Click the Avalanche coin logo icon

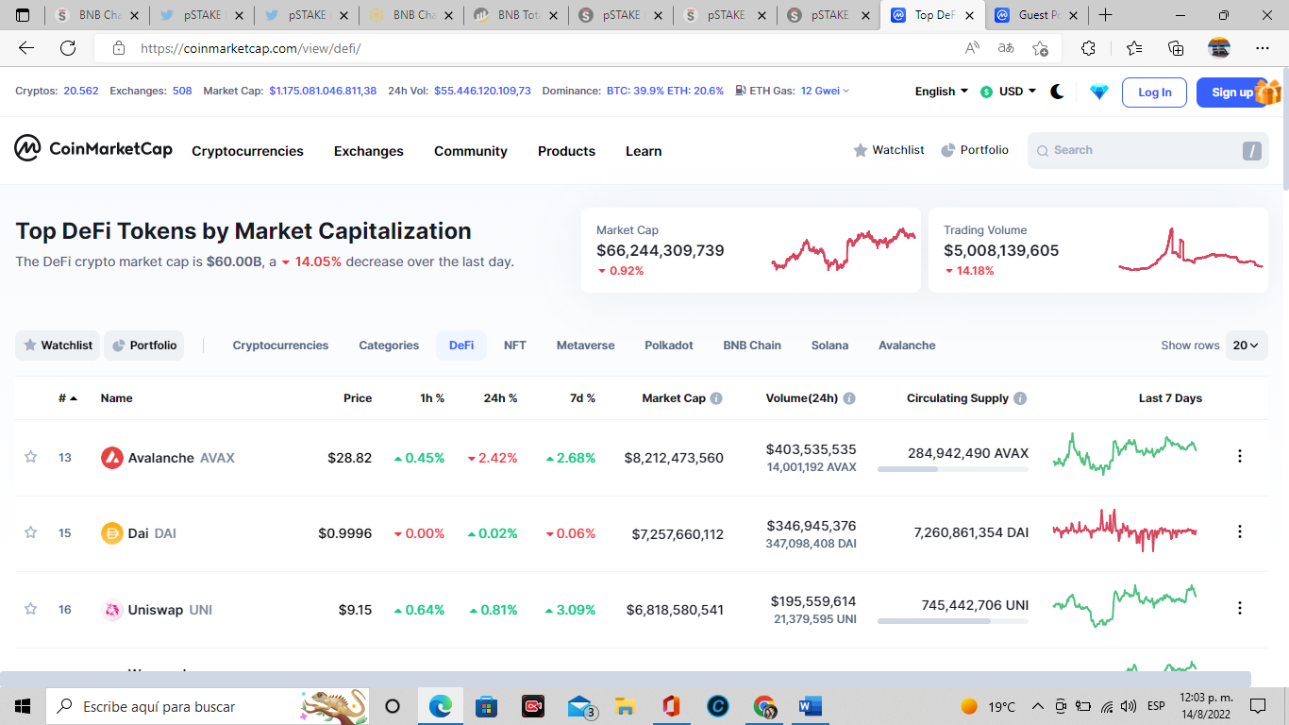tap(112, 458)
